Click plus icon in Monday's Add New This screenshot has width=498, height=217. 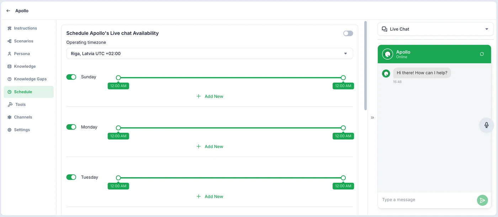point(198,147)
